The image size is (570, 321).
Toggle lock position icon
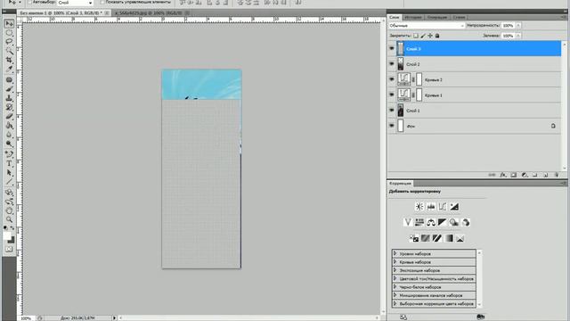pyautogui.click(x=430, y=36)
